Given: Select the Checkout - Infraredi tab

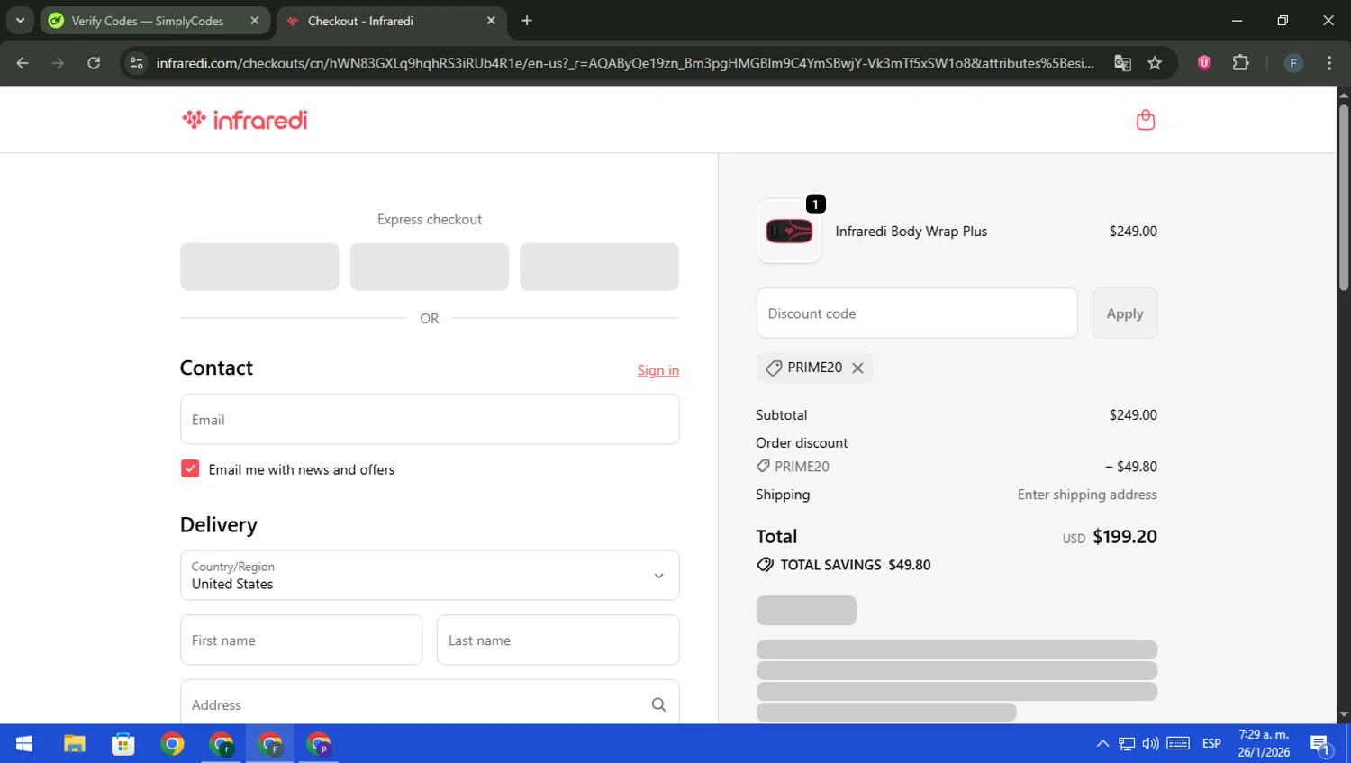Looking at the screenshot, I should [x=392, y=21].
